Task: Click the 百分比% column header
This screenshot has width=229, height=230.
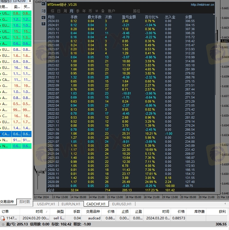Action: (151, 17)
